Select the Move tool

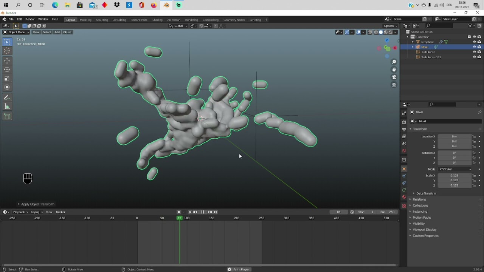pyautogui.click(x=7, y=60)
